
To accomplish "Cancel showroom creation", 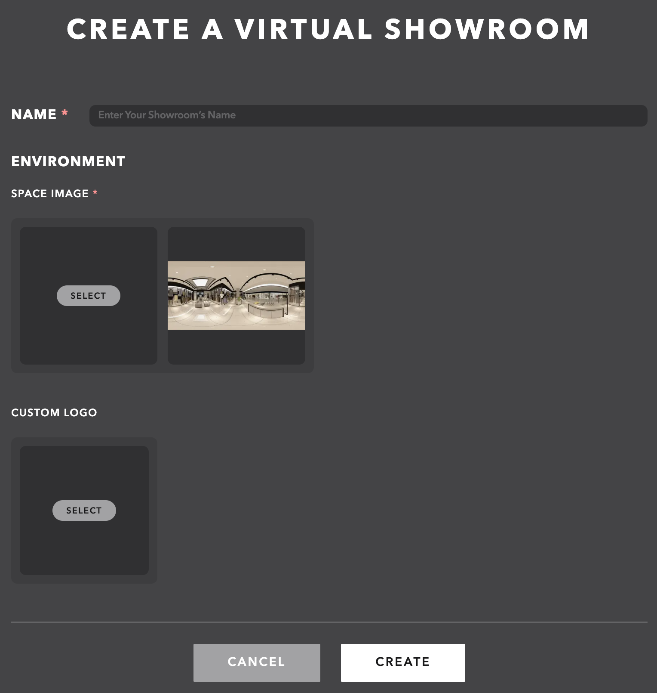I will tap(257, 662).
